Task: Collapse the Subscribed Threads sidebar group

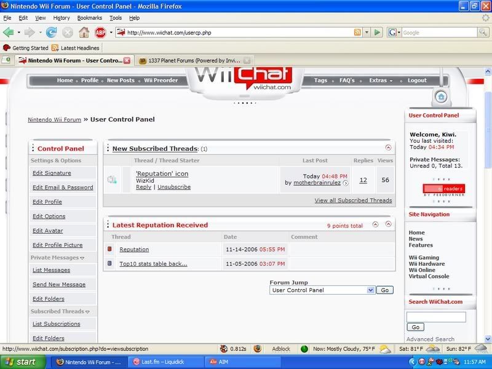Action: pos(87,312)
